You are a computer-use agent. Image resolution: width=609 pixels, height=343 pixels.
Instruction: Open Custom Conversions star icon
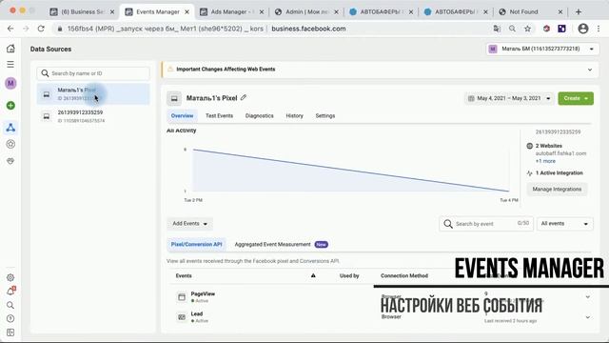[x=10, y=144]
